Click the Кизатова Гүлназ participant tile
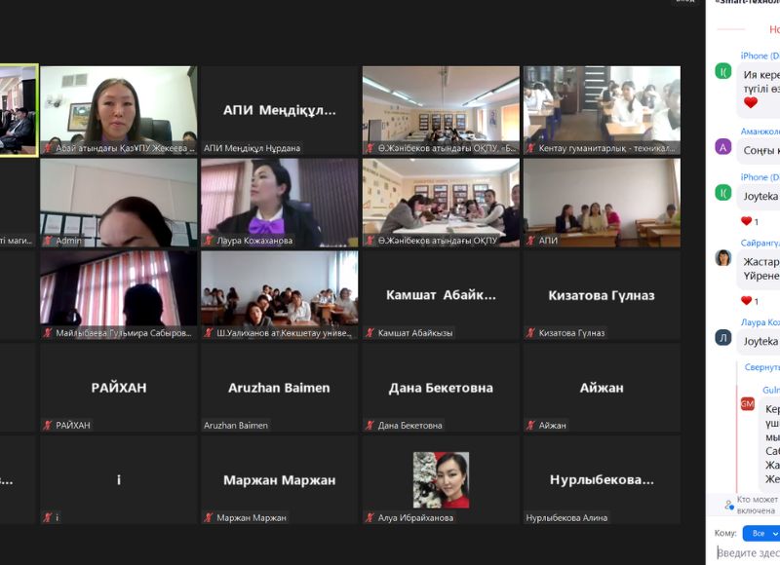 pos(602,295)
